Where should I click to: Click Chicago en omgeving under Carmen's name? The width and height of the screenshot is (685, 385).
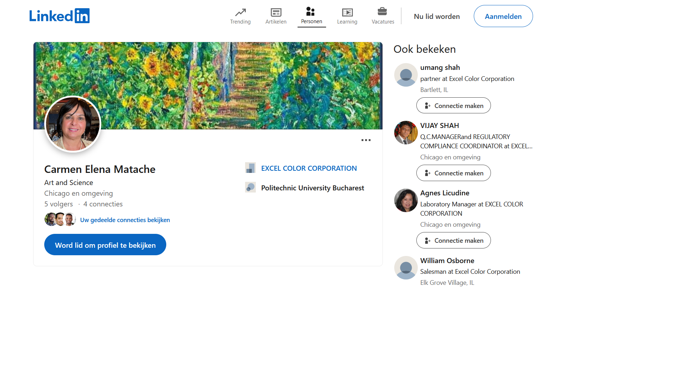point(78,193)
